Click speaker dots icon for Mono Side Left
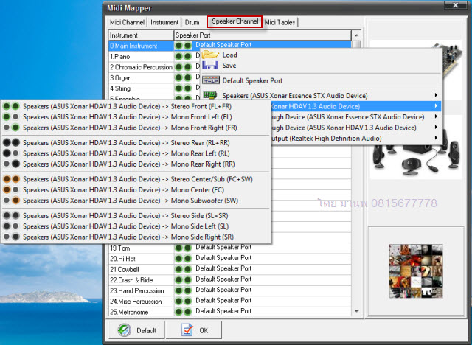The width and height of the screenshot is (472, 345). pyautogui.click(x=11, y=226)
